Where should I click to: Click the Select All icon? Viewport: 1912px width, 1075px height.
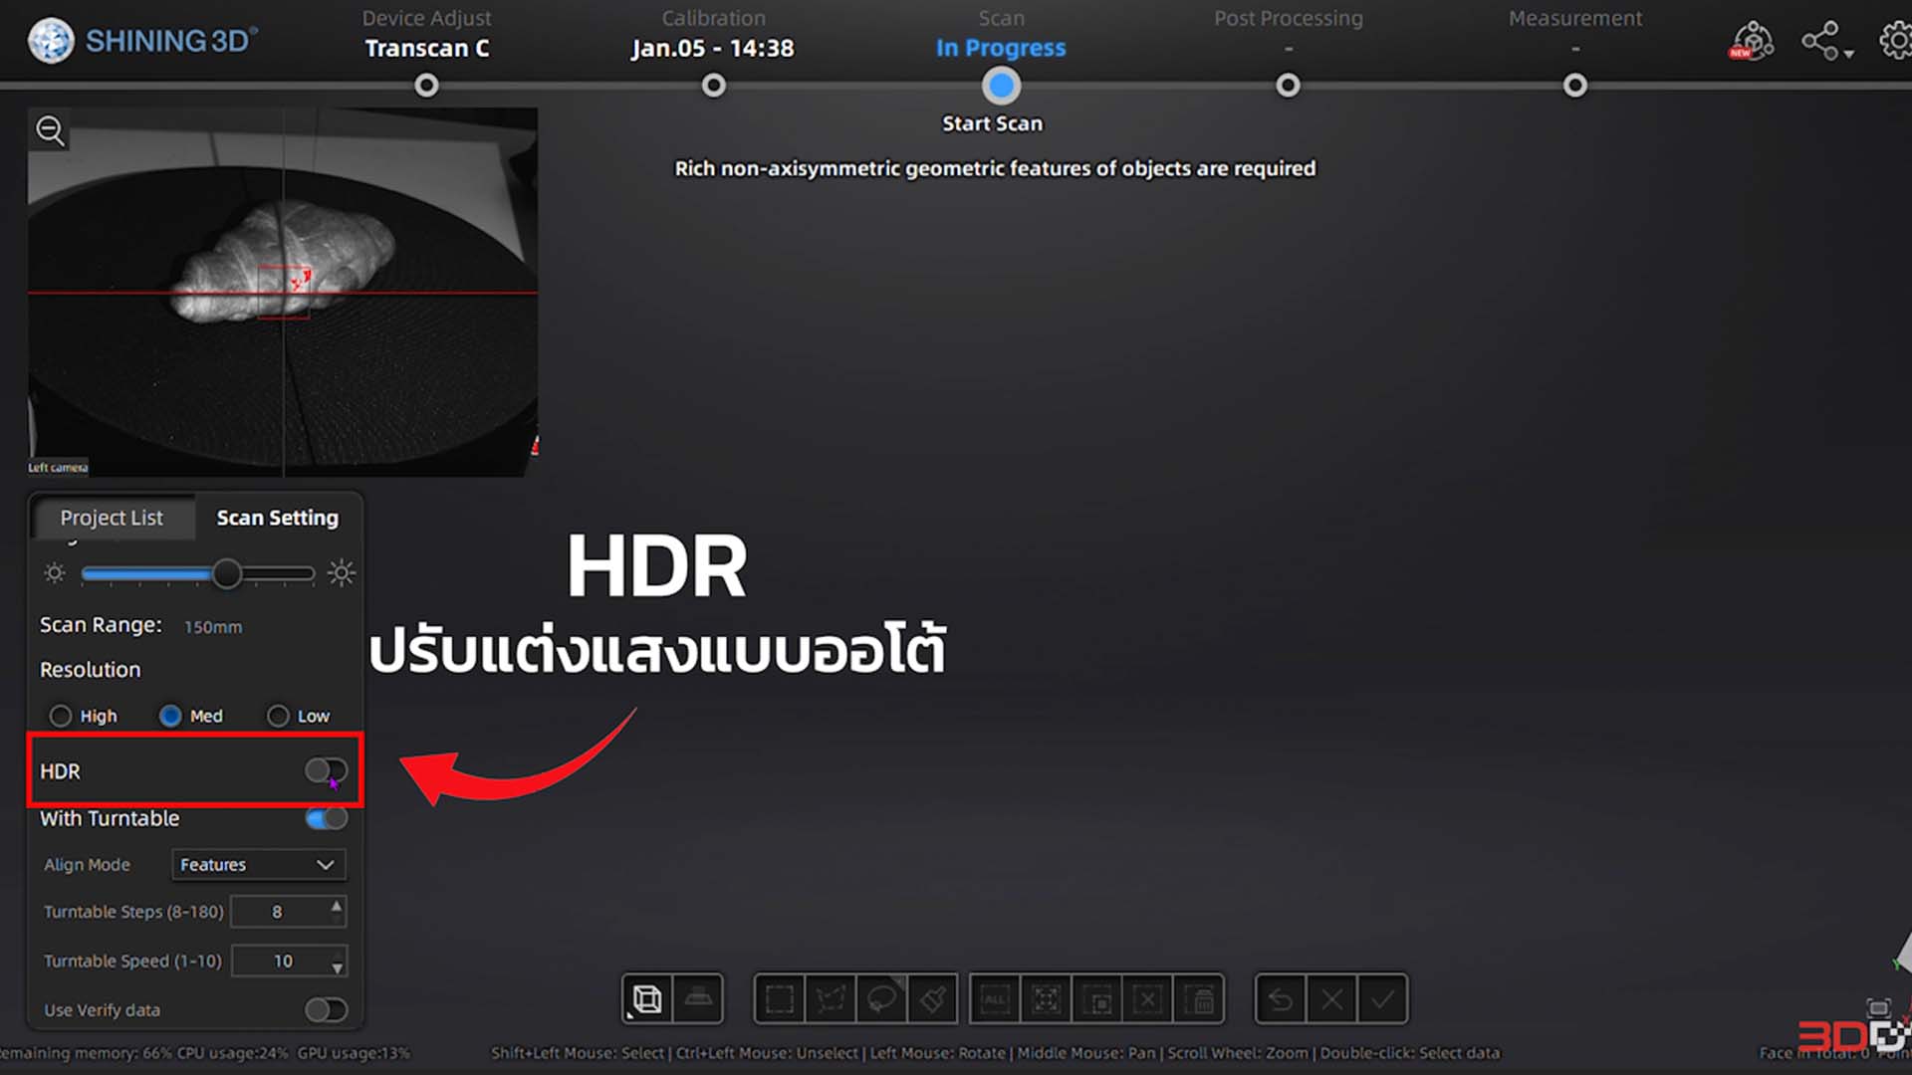994,999
